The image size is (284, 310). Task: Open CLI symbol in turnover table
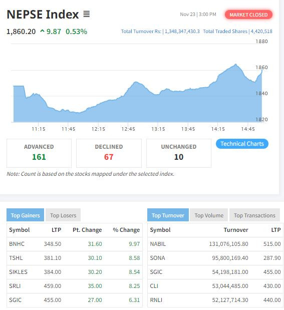154,286
